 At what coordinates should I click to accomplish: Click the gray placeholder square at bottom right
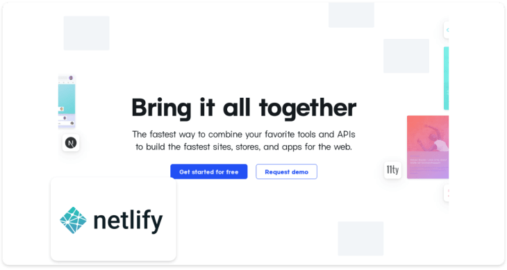click(361, 239)
